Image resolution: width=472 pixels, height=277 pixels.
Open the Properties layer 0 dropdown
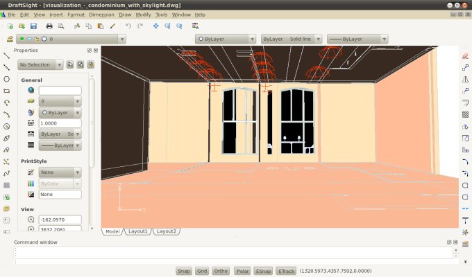point(60,101)
